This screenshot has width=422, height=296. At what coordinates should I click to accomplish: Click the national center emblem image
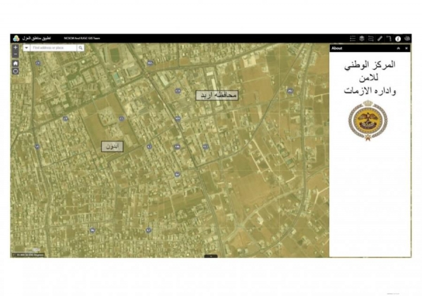click(x=368, y=119)
